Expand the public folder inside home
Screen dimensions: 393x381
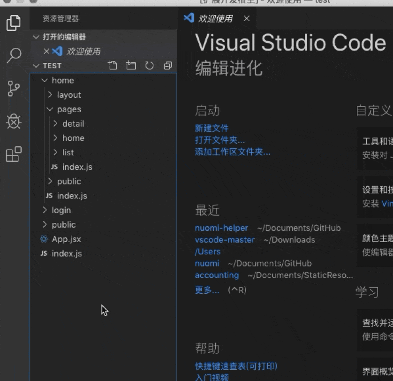tap(50, 181)
